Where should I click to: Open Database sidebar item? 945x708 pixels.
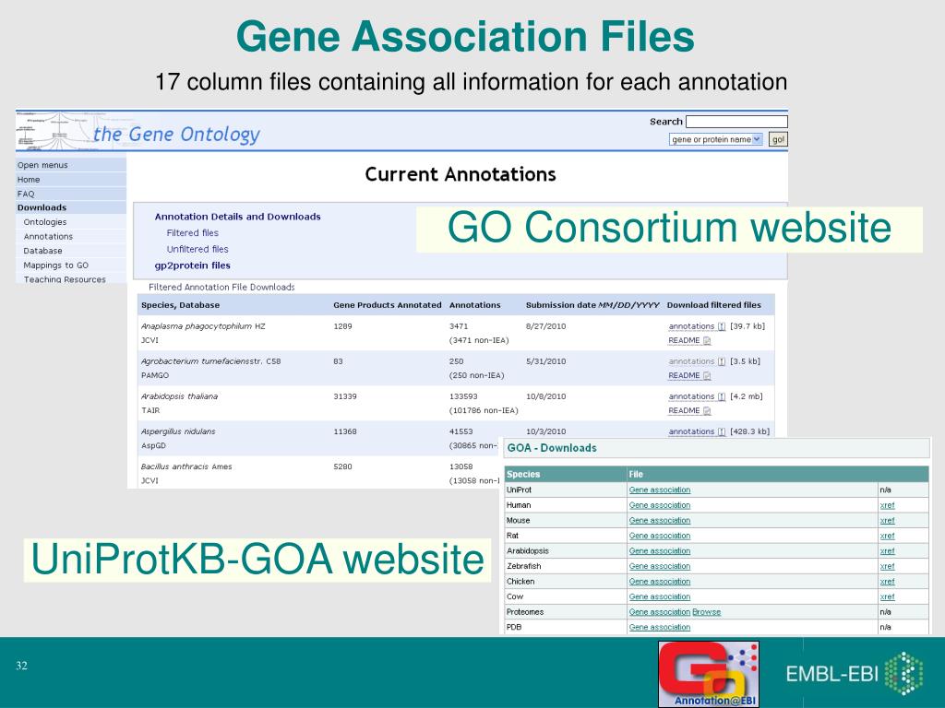tap(42, 251)
